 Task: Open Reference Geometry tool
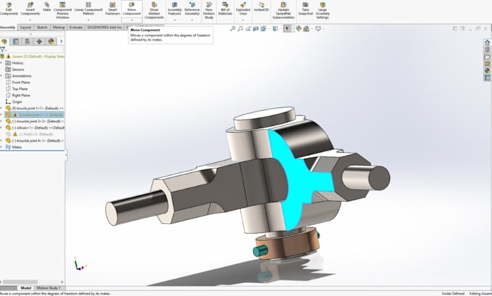click(x=192, y=9)
